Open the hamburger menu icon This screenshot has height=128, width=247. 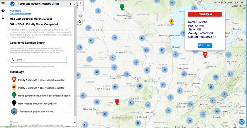point(3,4)
